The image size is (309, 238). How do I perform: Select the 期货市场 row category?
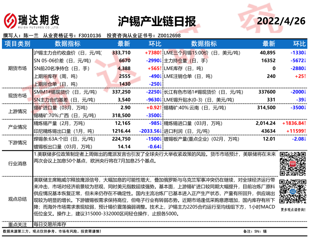click(17, 68)
